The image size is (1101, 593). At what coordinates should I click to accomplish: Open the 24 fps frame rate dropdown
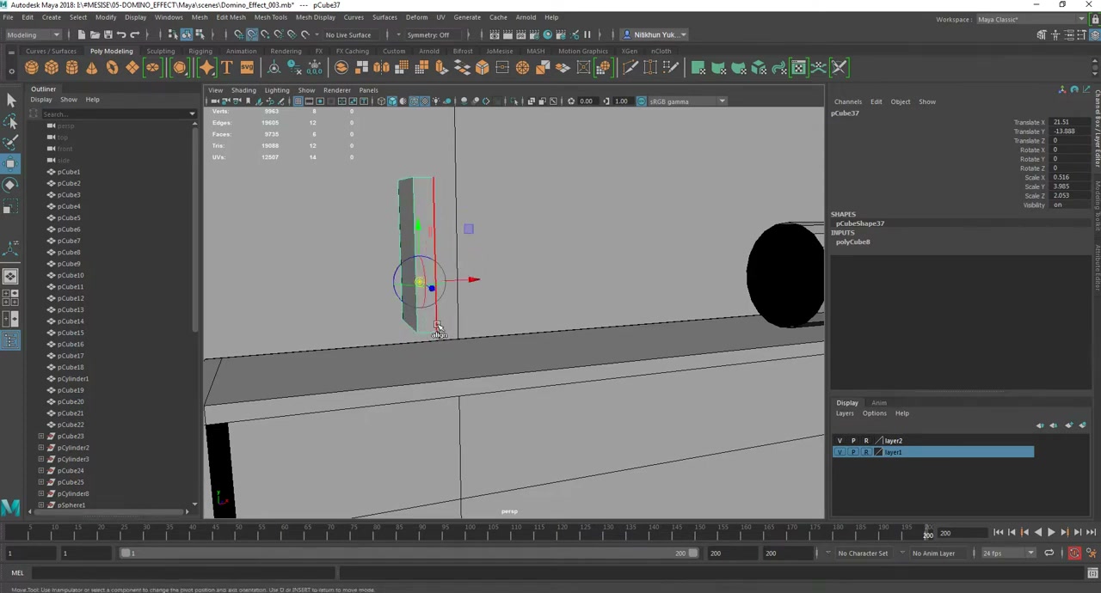pos(1008,553)
